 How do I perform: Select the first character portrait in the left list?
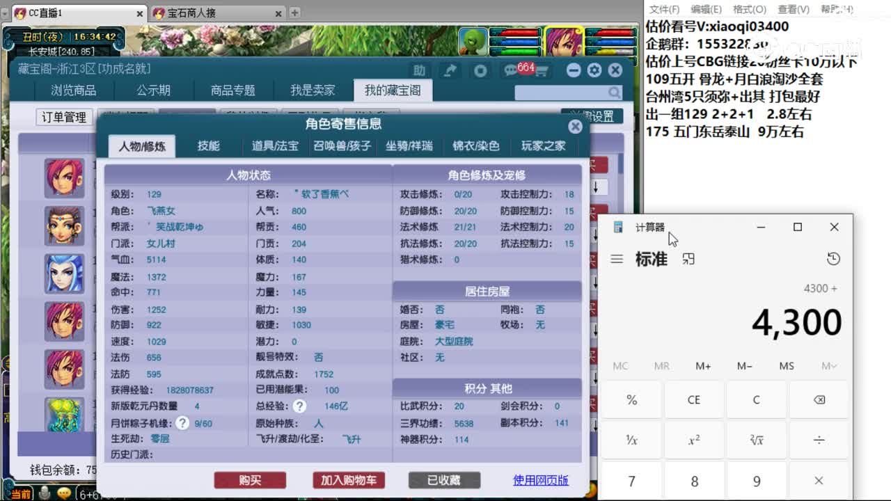(x=64, y=178)
